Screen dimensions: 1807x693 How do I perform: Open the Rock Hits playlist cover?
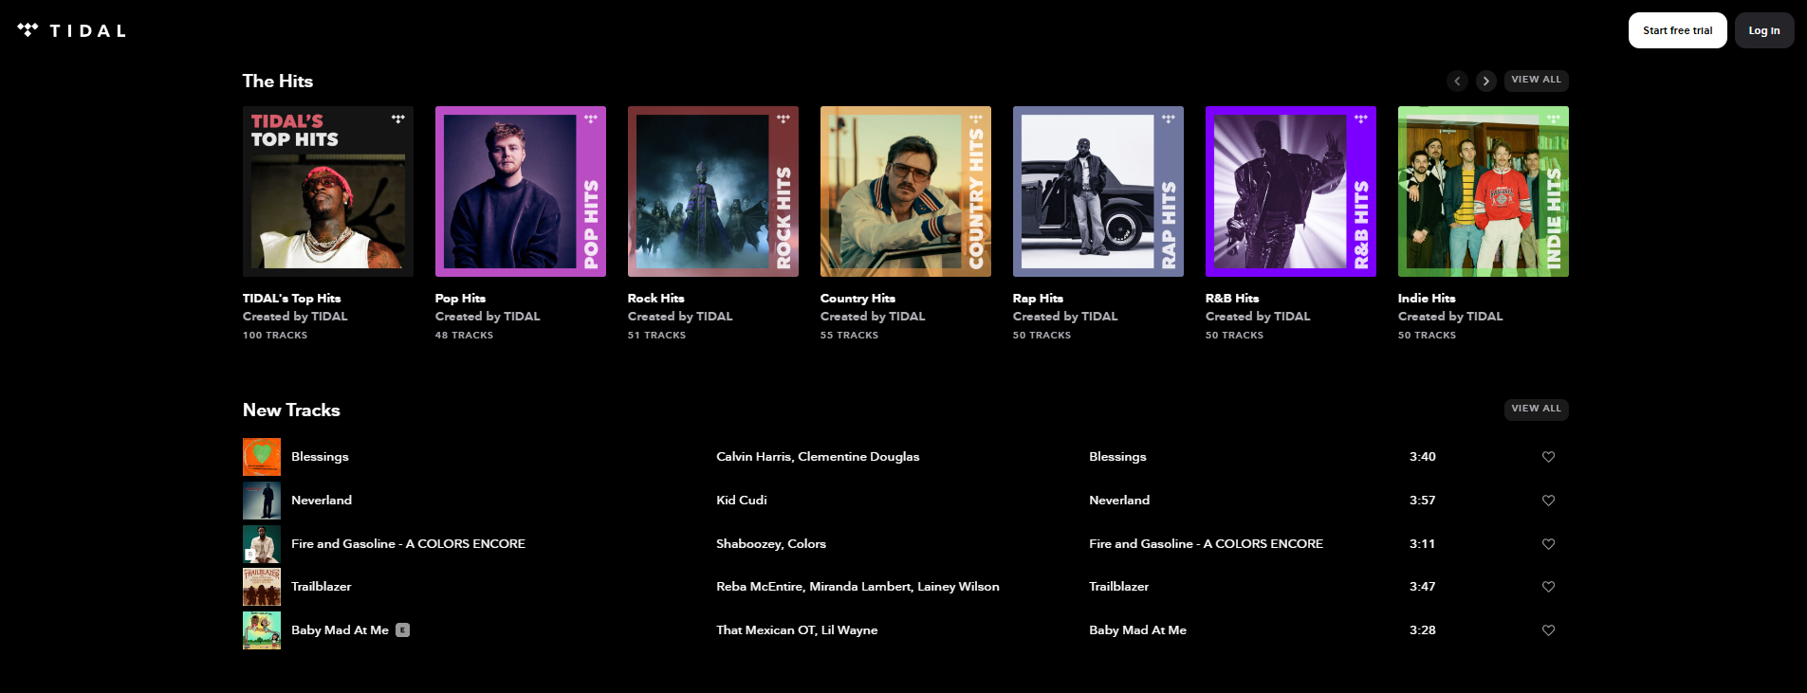(x=713, y=191)
